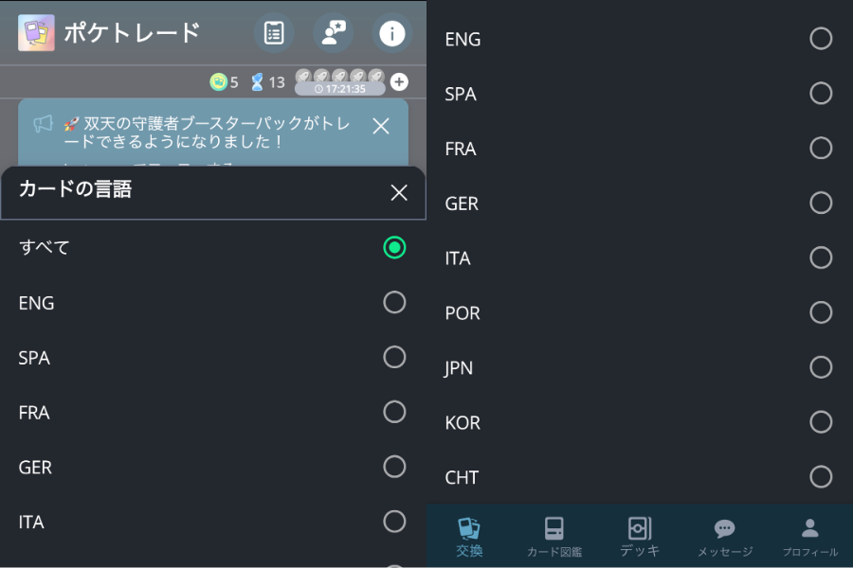The width and height of the screenshot is (853, 568).
Task: Open the info icon in header
Action: coord(391,33)
